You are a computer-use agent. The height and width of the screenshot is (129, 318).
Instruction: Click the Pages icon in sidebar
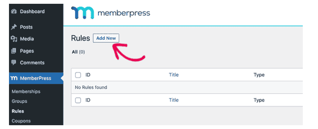pyautogui.click(x=14, y=51)
